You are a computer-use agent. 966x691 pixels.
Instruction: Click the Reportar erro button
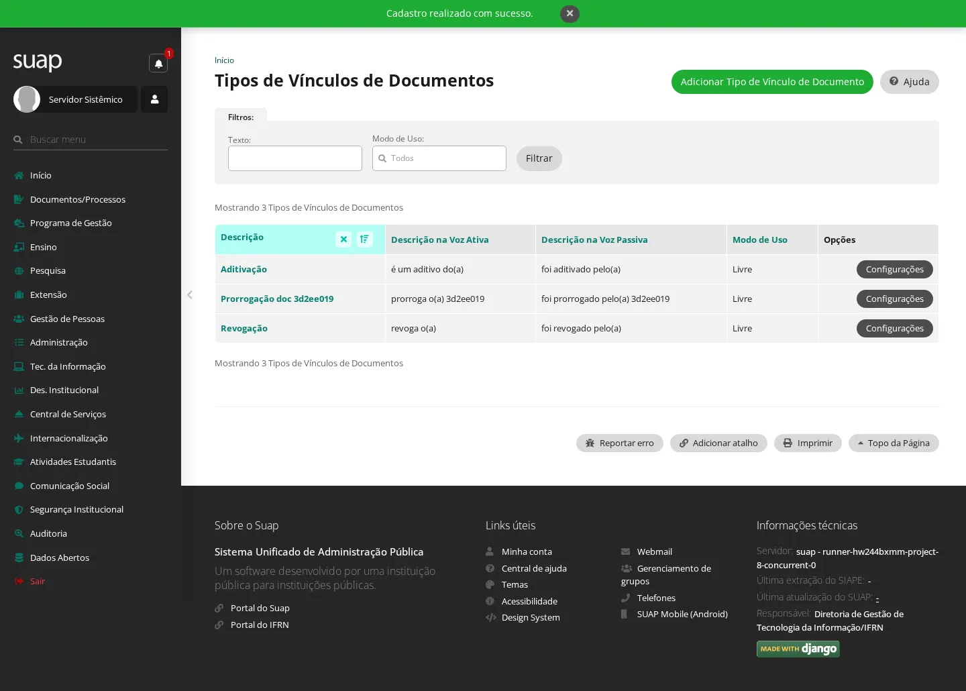[x=620, y=443]
